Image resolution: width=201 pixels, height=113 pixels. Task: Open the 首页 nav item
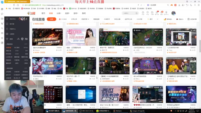pos(43,13)
